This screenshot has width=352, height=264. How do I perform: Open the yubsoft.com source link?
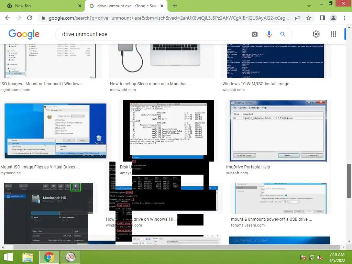coord(237,173)
